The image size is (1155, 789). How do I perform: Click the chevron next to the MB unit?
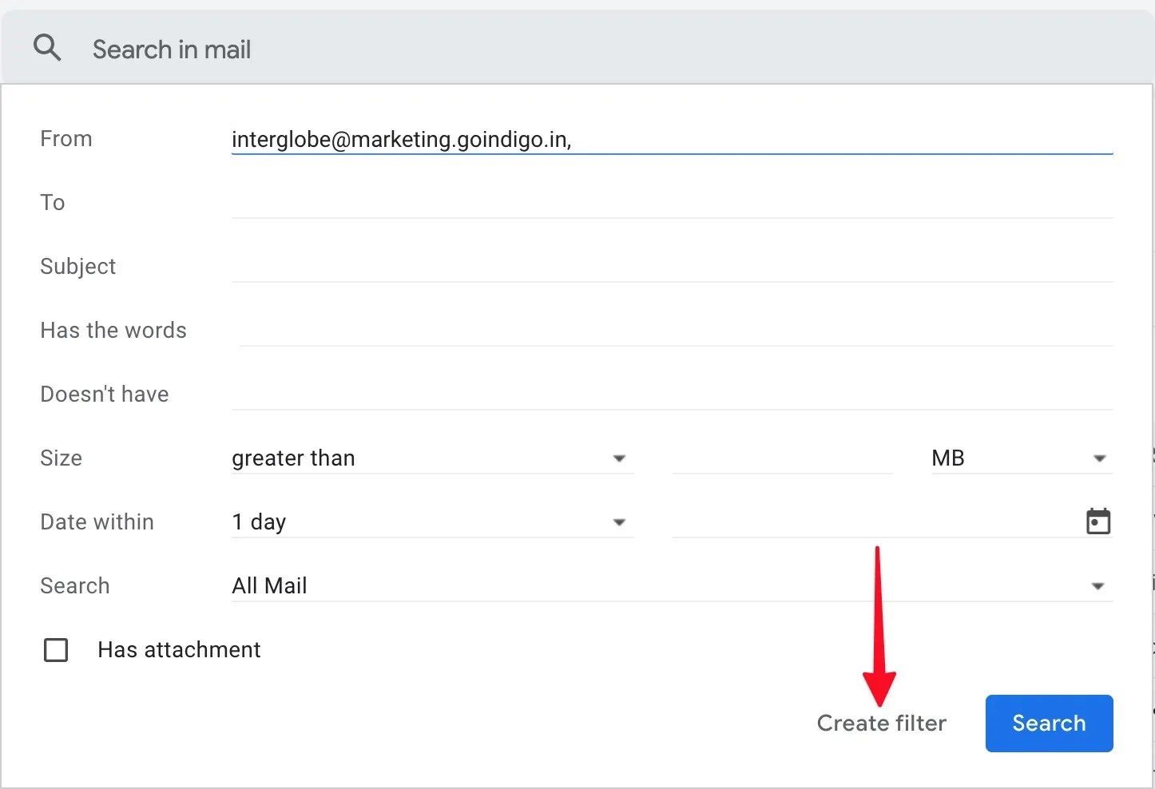pyautogui.click(x=1100, y=458)
